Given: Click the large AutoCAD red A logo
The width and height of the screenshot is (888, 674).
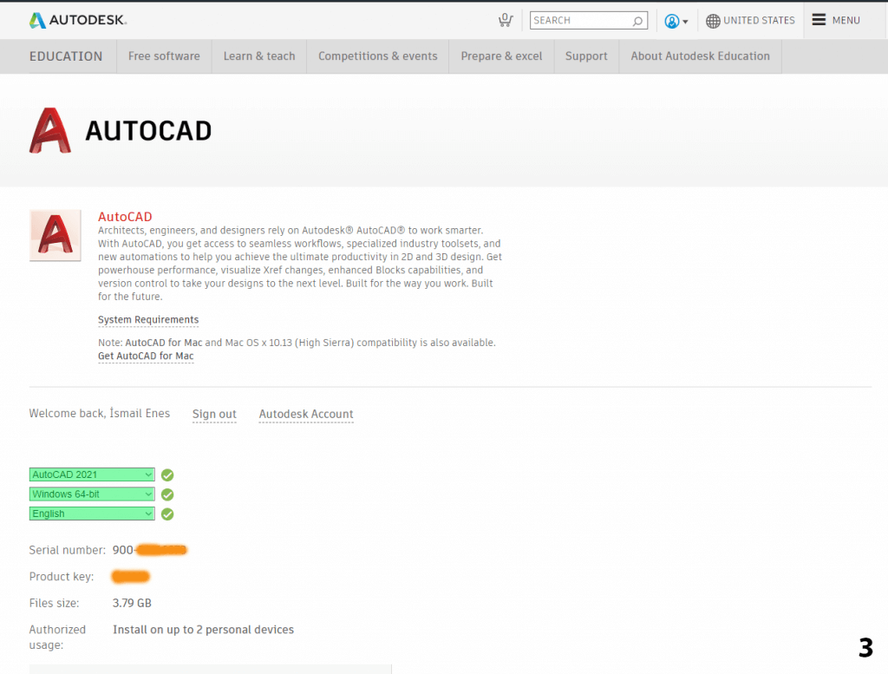Looking at the screenshot, I should tap(52, 129).
